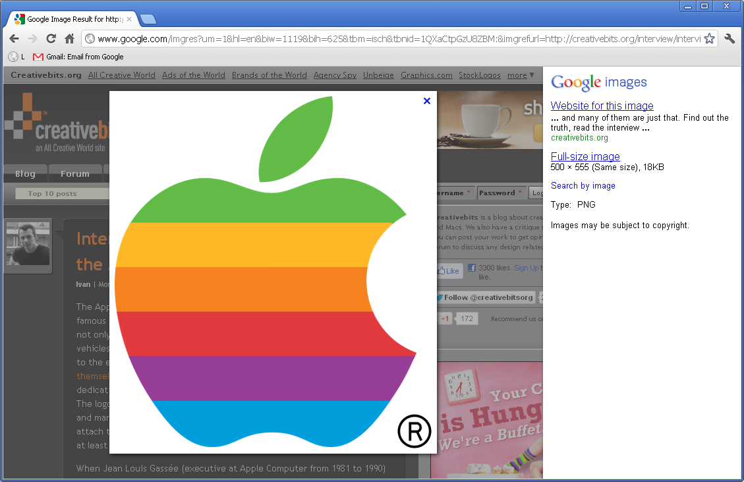
Task: Open the home page icon
Action: pos(70,38)
